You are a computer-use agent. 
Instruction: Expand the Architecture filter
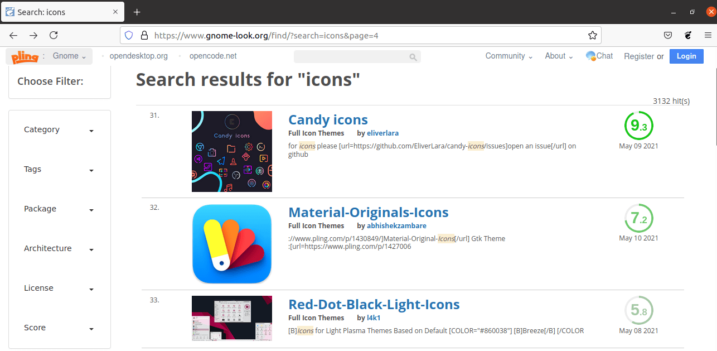tap(59, 249)
